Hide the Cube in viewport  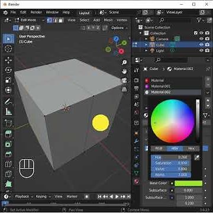point(201,45)
